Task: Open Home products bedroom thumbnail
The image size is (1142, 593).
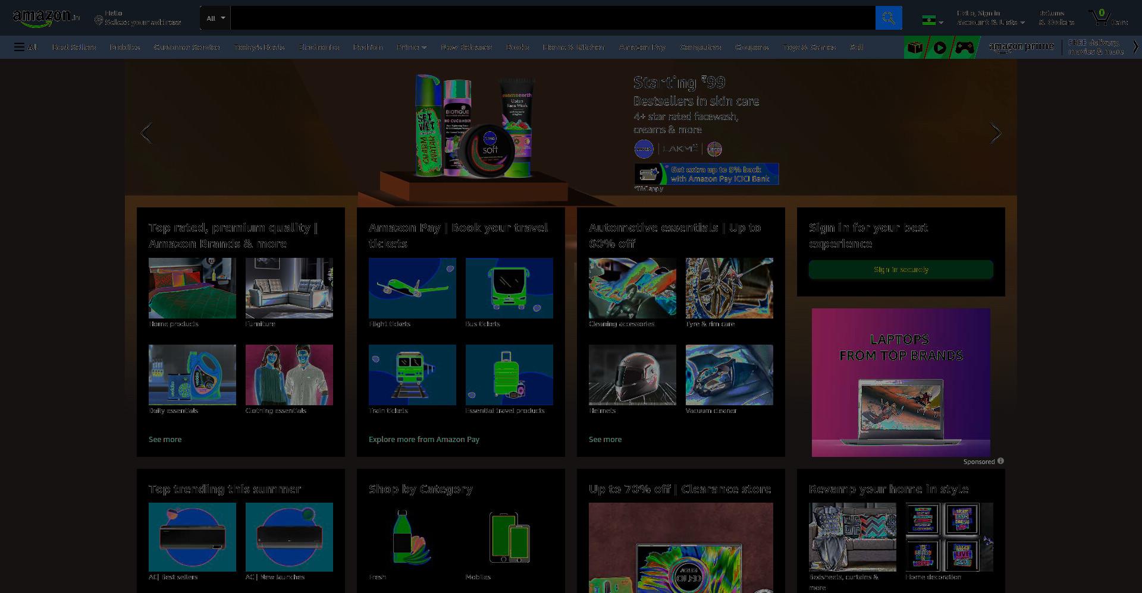Action: point(192,288)
